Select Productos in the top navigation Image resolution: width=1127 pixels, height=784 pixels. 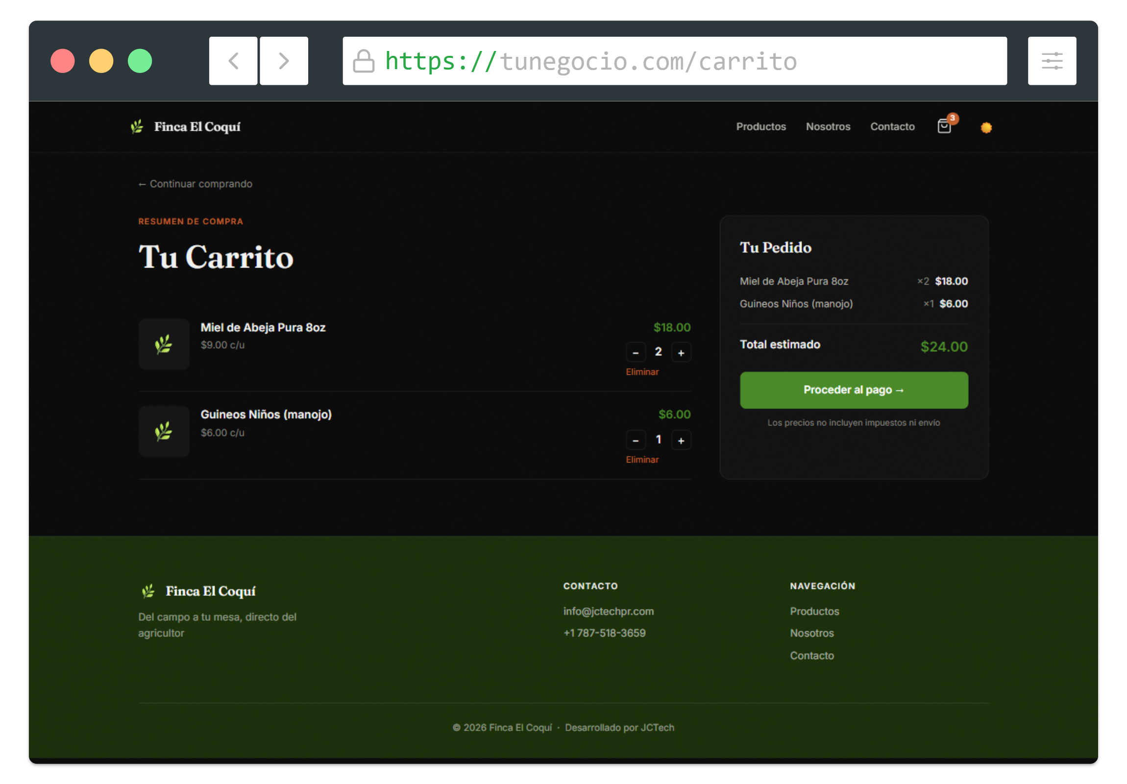tap(761, 126)
